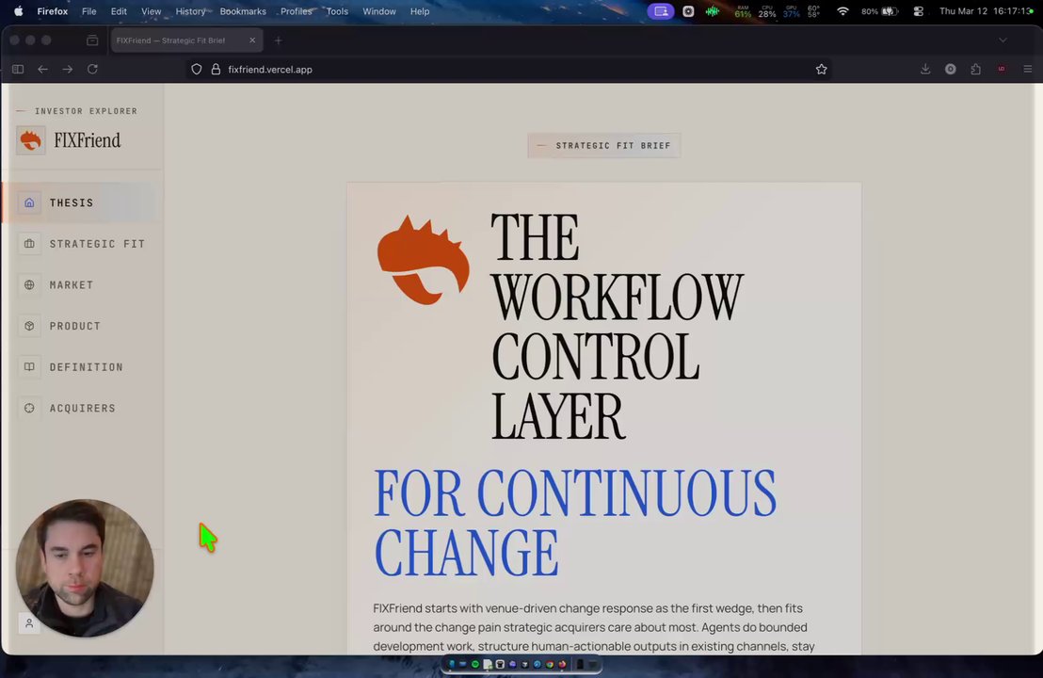Image resolution: width=1043 pixels, height=678 pixels.
Task: Click the large orange bird logo in the hero
Action: [423, 260]
